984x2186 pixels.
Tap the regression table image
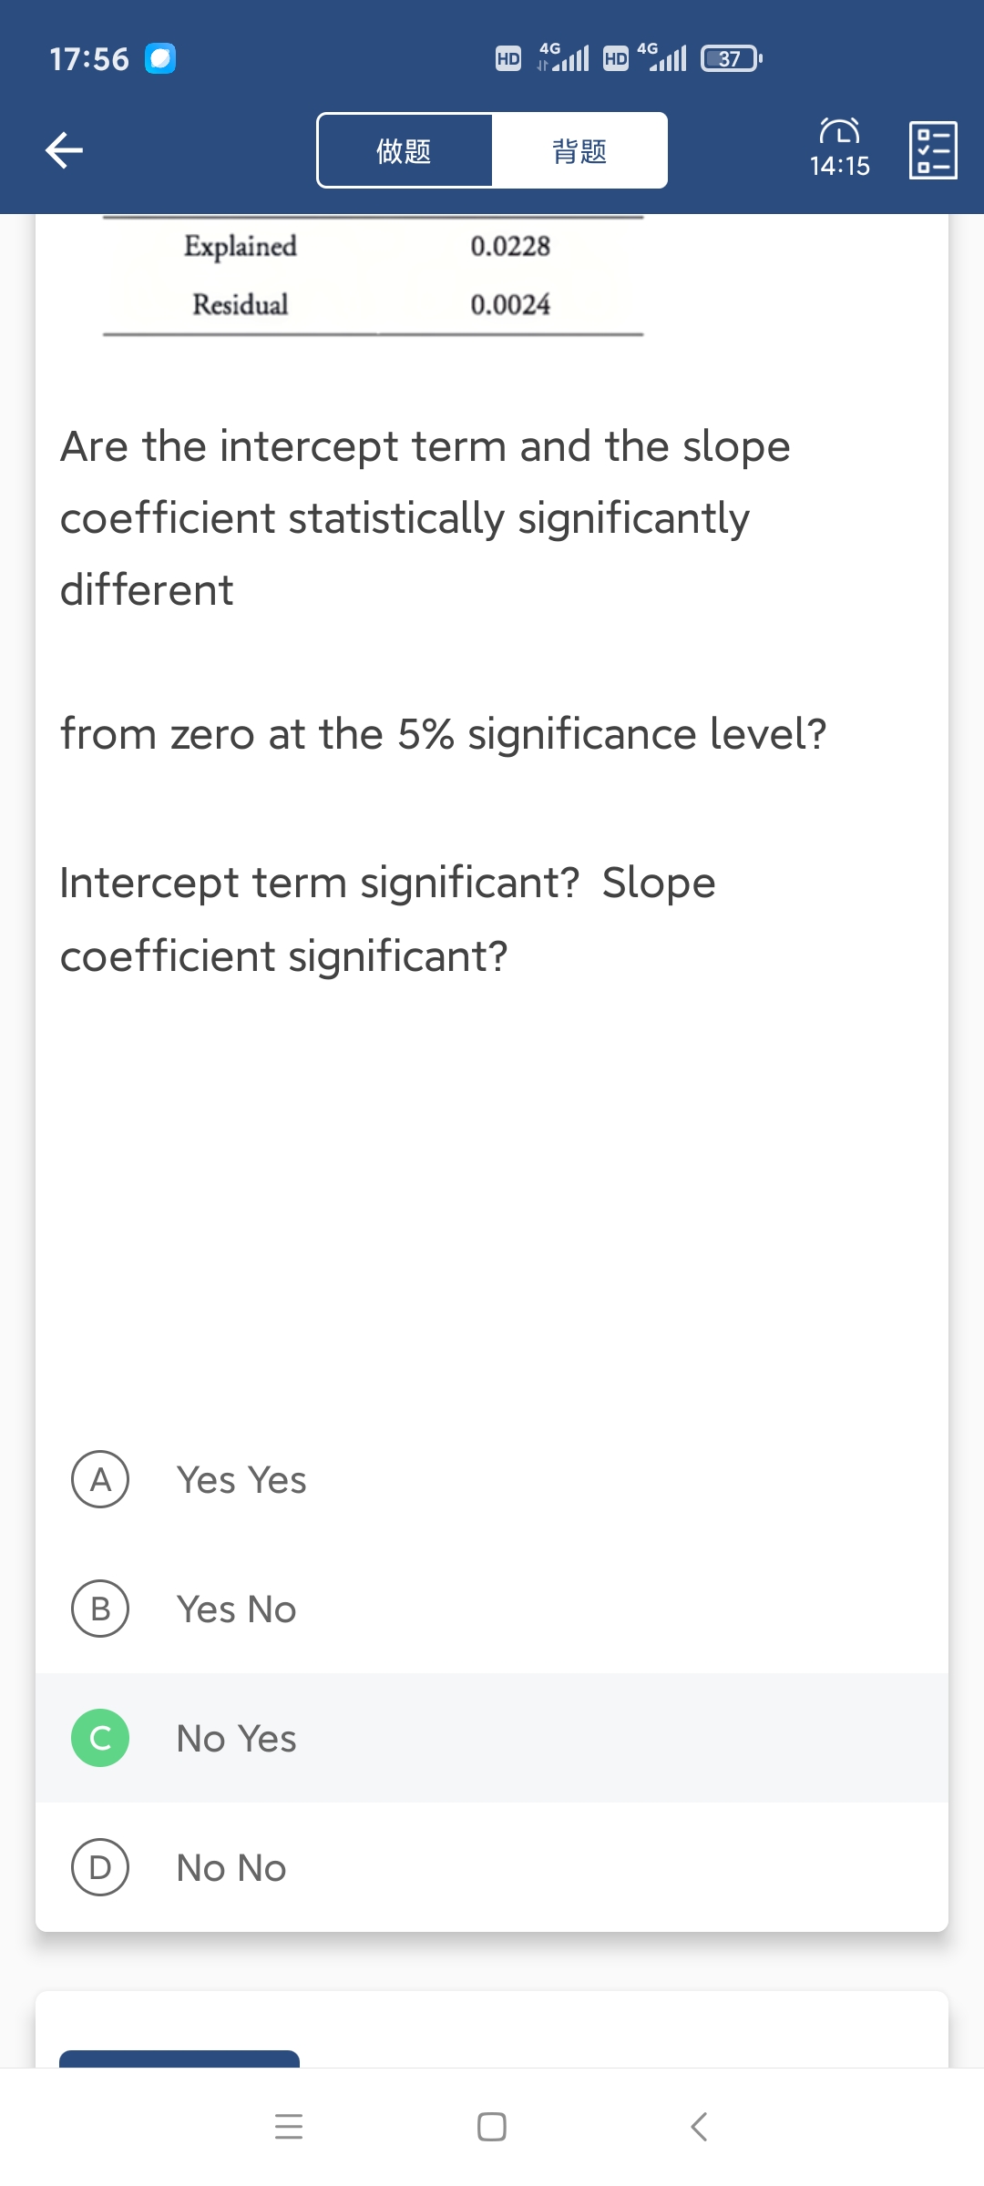pyautogui.click(x=374, y=275)
